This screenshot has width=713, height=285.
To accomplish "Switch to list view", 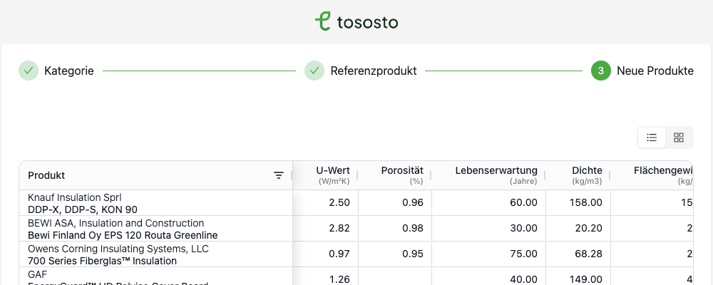I will [652, 138].
